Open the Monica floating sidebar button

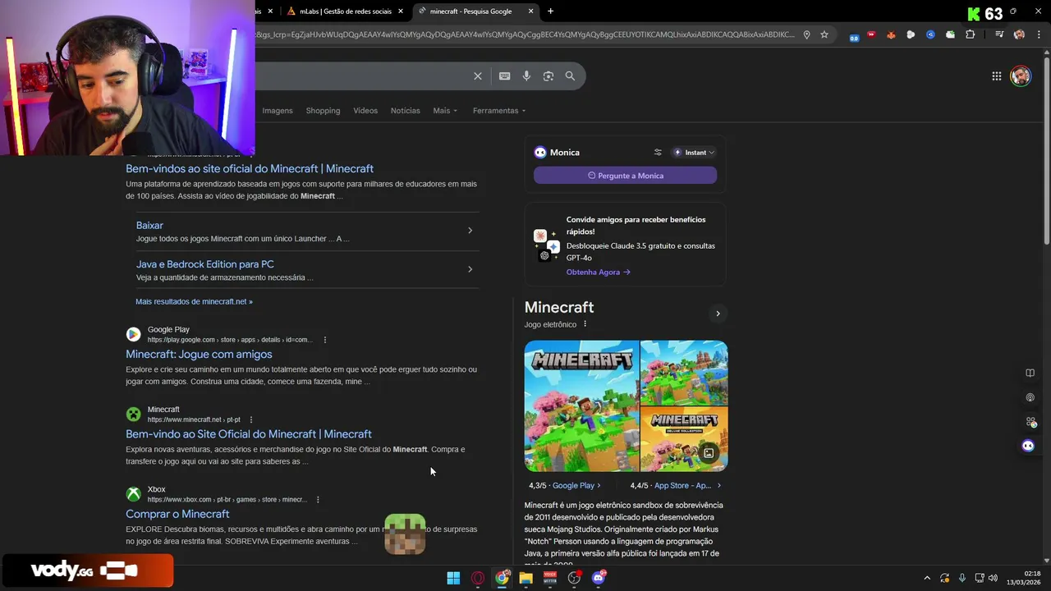[x=1028, y=446]
